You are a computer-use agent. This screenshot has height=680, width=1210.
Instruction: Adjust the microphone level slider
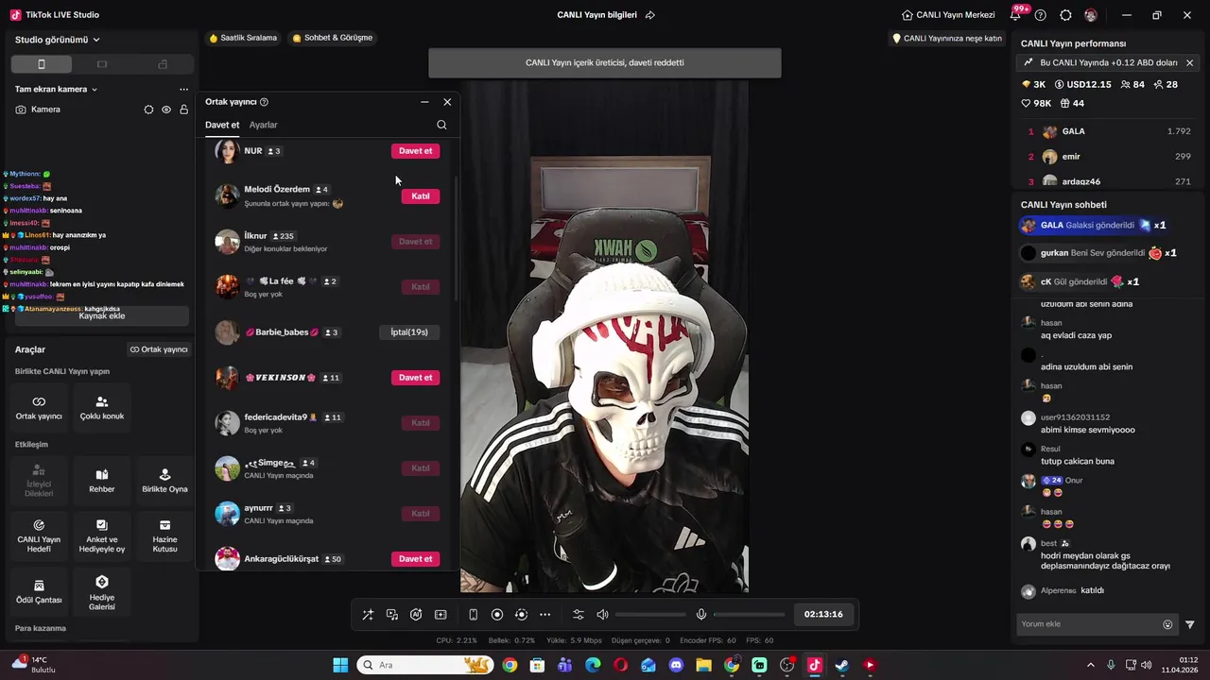(749, 615)
